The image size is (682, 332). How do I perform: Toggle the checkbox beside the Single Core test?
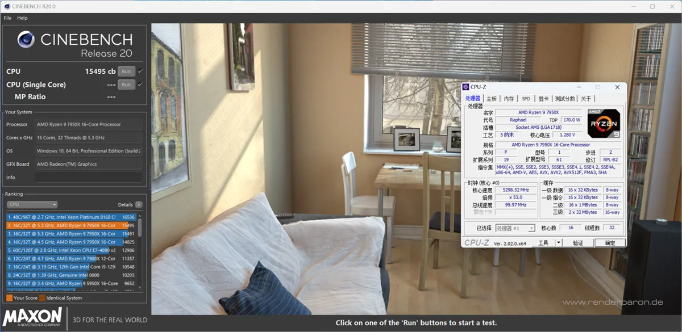(x=140, y=85)
